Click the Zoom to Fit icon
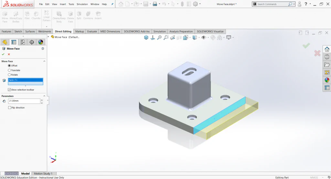331x179 pixels. [159, 37]
